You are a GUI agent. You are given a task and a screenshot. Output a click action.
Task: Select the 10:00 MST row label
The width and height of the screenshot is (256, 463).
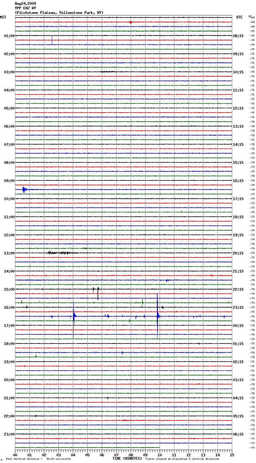9,199
